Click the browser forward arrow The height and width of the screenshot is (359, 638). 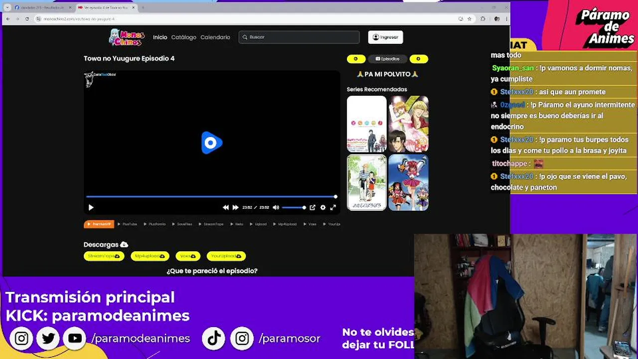point(17,19)
